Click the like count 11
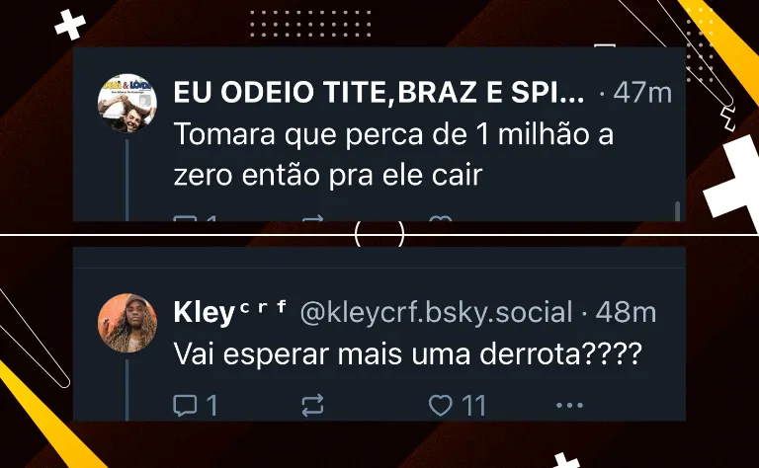 [473, 405]
